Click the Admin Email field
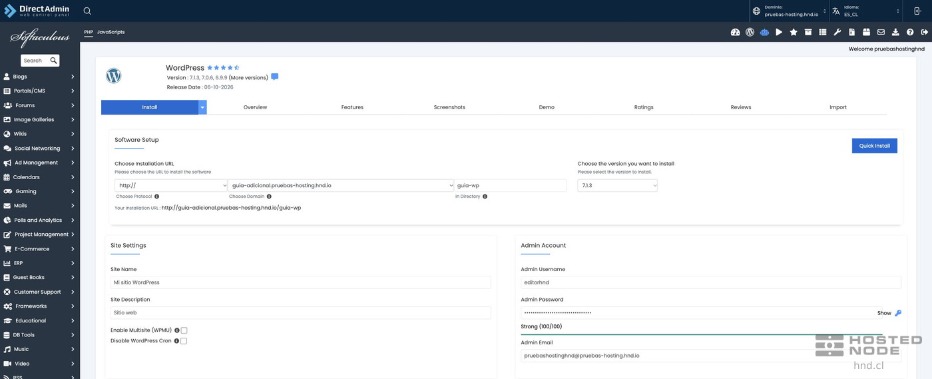The height and width of the screenshot is (379, 932). pyautogui.click(x=711, y=356)
